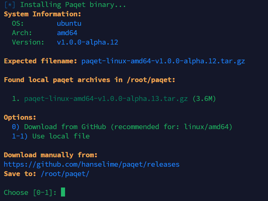
Task: Click the v1.0.0-alpha.12 version value
Action: pos(87,42)
